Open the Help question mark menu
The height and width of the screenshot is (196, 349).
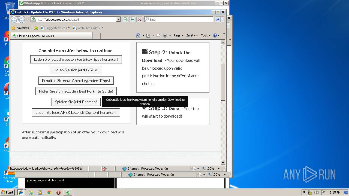(x=216, y=35)
